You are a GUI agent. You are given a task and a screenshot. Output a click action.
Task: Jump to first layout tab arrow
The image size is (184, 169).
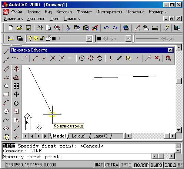25,136
